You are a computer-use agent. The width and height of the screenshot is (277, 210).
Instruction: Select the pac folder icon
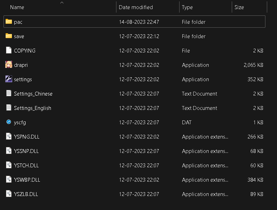[9, 21]
